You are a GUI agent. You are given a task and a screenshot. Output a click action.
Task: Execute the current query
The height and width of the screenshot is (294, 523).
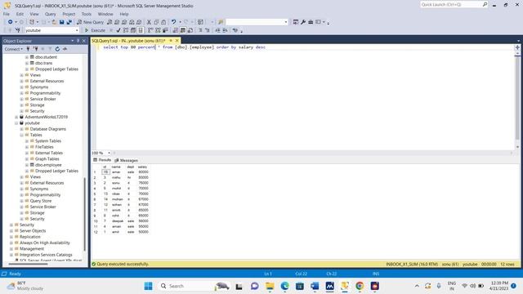(x=95, y=30)
